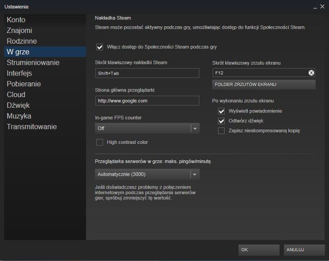Minimize the Ustawienia window
The height and width of the screenshot is (261, 329).
tap(315, 7)
